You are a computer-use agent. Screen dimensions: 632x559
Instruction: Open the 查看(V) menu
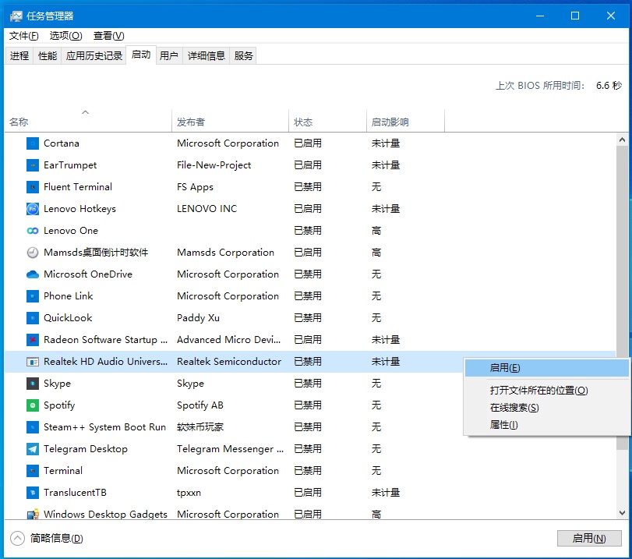coord(109,36)
